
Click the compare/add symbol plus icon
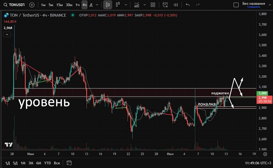32,5
